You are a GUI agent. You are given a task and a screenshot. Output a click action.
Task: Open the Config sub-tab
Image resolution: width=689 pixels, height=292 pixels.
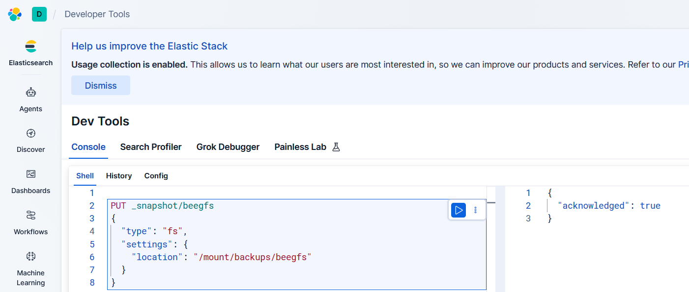point(156,176)
